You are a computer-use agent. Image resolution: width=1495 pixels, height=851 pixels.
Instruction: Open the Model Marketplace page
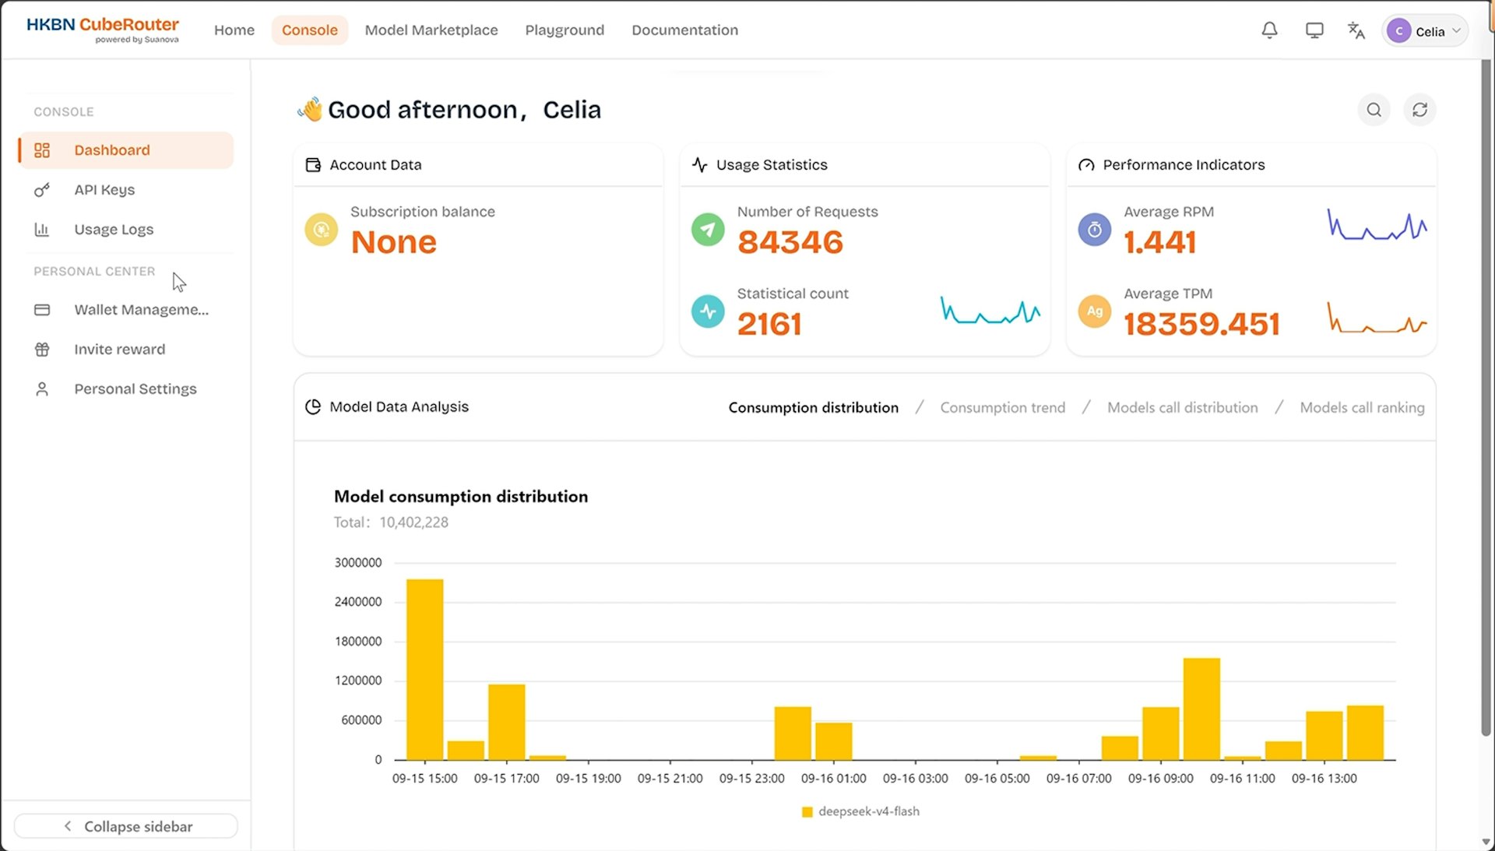tap(431, 30)
